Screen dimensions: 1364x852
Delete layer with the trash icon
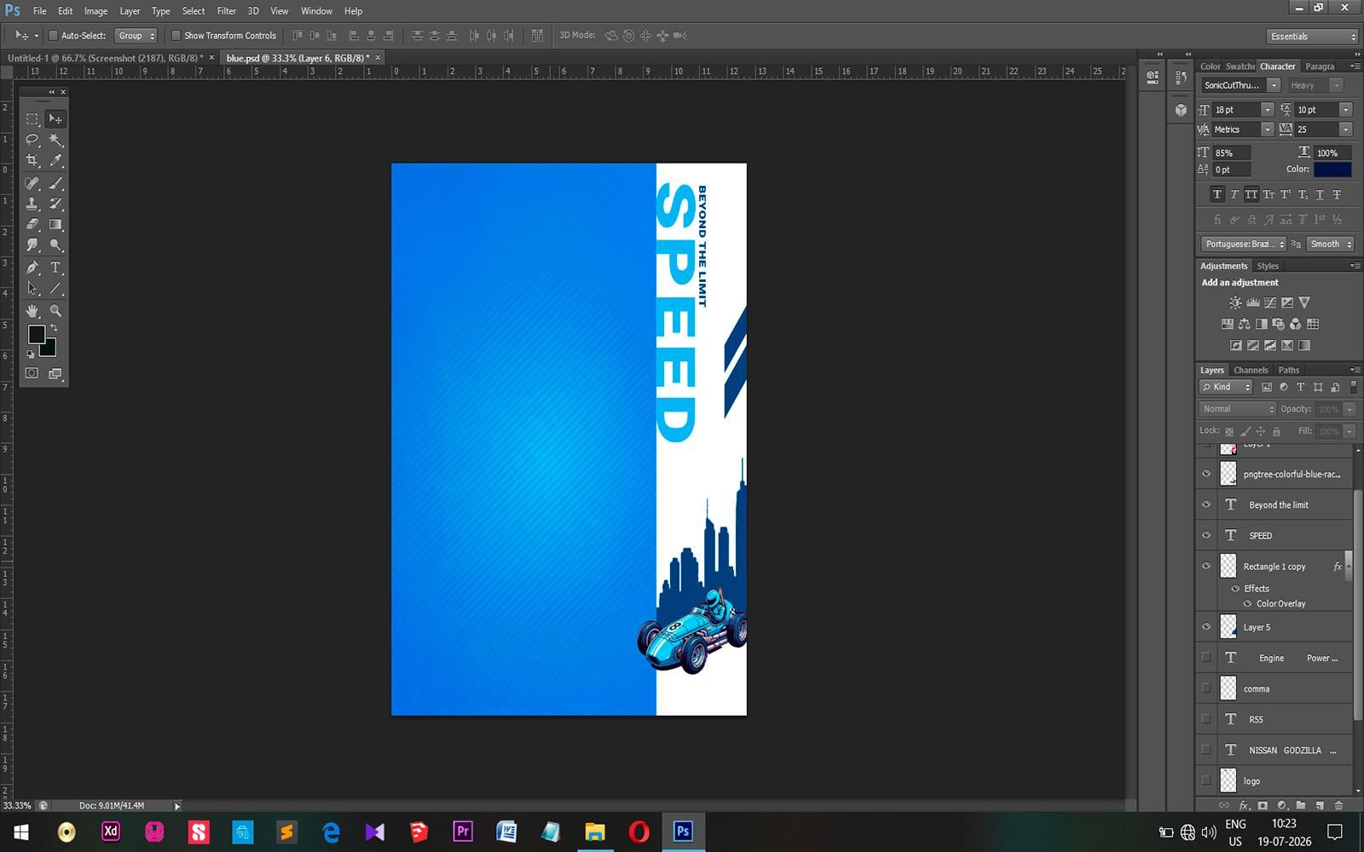click(1338, 805)
